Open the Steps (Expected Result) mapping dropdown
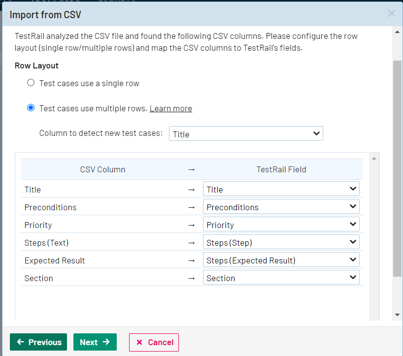This screenshot has height=356, width=403. tap(281, 260)
